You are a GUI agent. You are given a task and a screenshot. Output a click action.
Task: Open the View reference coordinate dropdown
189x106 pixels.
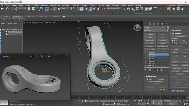[x=66, y=8]
